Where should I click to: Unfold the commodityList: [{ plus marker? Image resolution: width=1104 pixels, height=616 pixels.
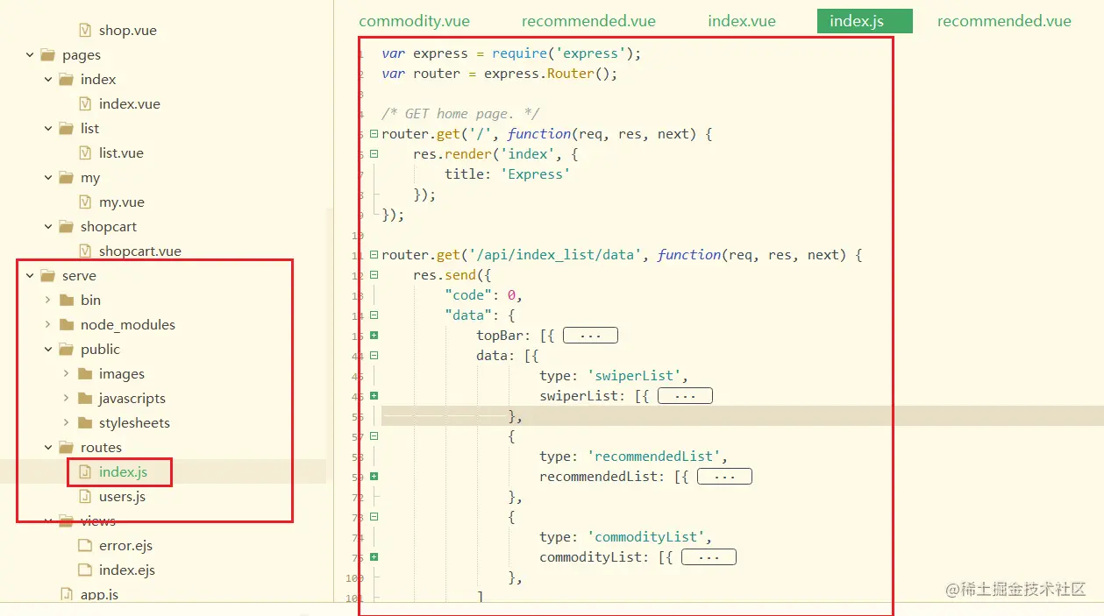(x=374, y=557)
